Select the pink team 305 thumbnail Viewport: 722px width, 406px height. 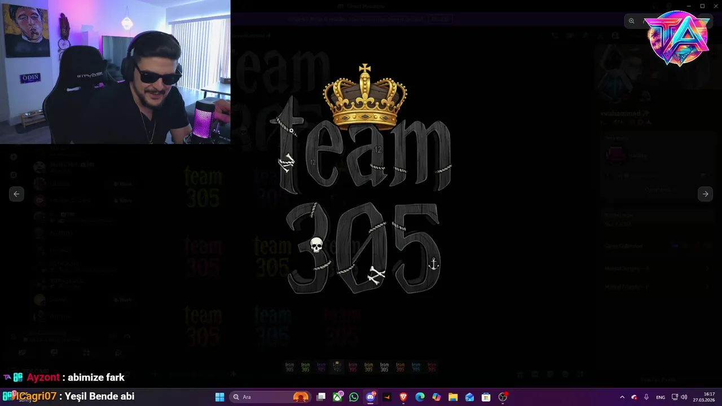point(353,367)
